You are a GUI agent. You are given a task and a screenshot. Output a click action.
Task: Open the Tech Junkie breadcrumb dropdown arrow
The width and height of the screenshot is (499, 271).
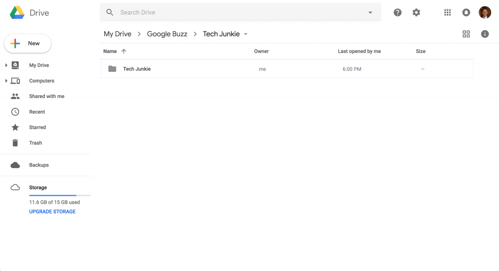[246, 34]
